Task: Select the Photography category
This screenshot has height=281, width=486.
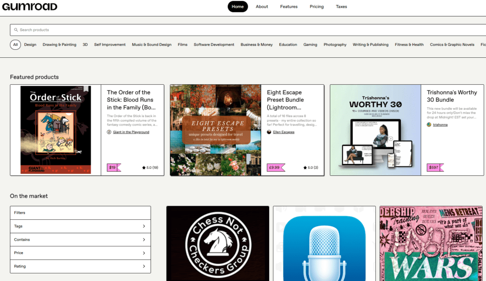Action: click(x=335, y=45)
